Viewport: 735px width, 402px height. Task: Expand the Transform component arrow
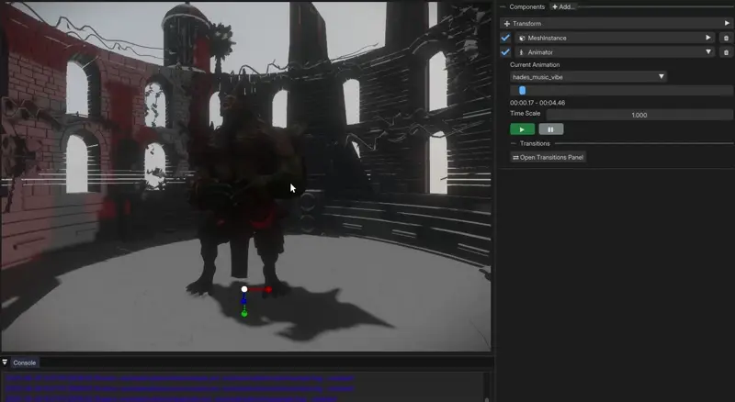(x=727, y=23)
